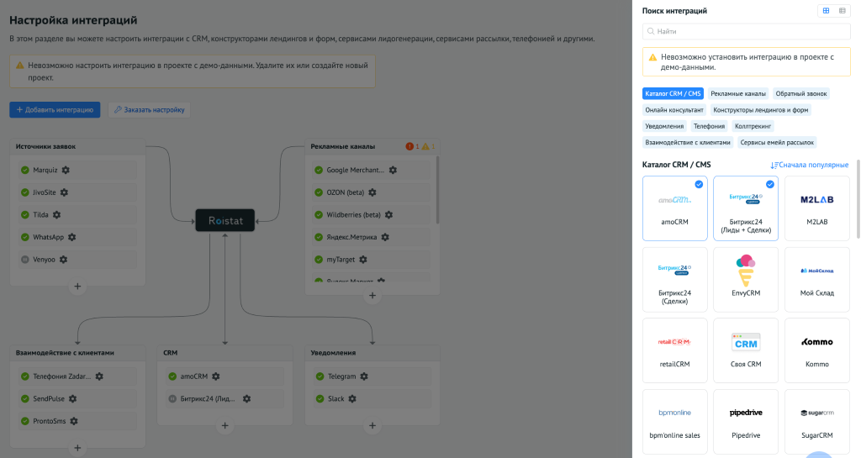This screenshot has width=861, height=458.
Task: Select the Телефония category tag
Action: tap(709, 126)
